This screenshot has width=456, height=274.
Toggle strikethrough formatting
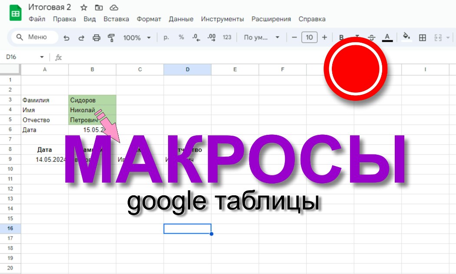point(371,37)
